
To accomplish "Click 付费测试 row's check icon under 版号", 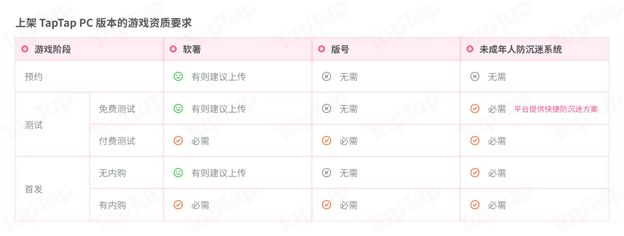I will (x=327, y=141).
